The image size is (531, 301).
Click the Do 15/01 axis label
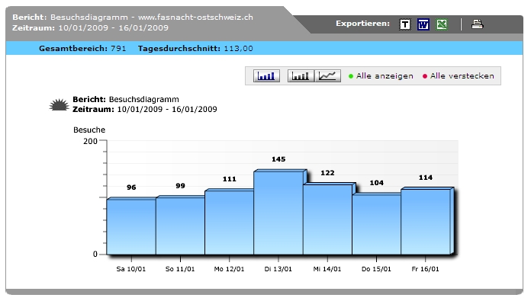pos(376,269)
